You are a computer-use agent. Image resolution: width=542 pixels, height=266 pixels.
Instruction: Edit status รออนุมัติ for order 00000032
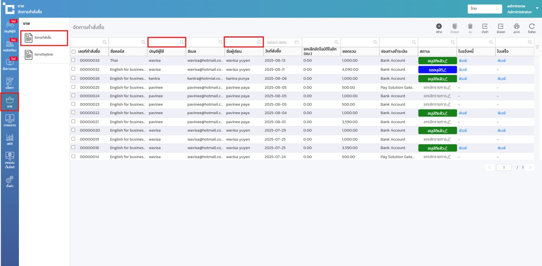pyautogui.click(x=445, y=70)
